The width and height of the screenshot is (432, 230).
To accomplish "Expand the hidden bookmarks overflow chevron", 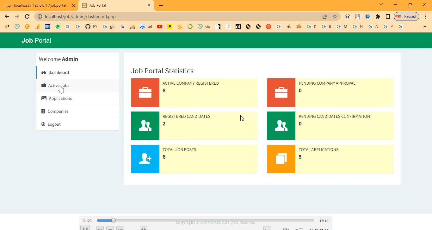I will click(425, 27).
